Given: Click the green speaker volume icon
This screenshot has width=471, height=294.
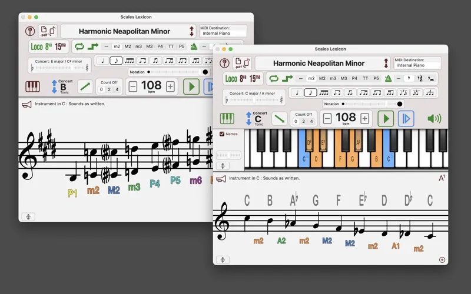Looking at the screenshot, I should 434,119.
